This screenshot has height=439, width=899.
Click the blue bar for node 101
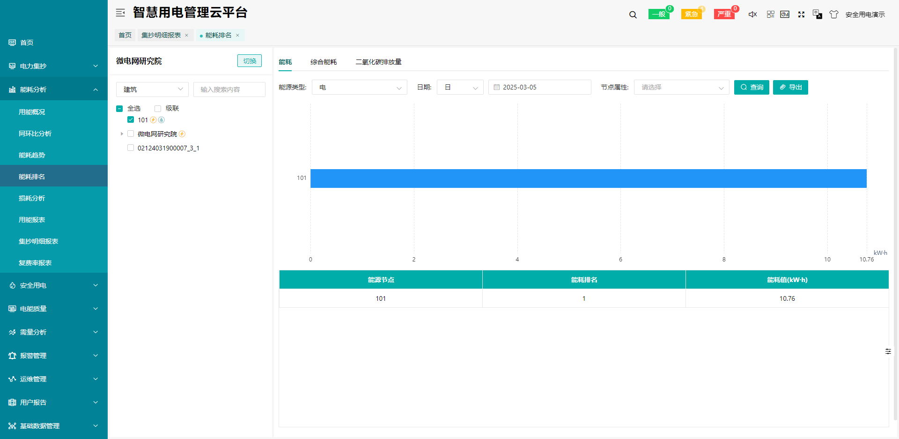pos(589,179)
